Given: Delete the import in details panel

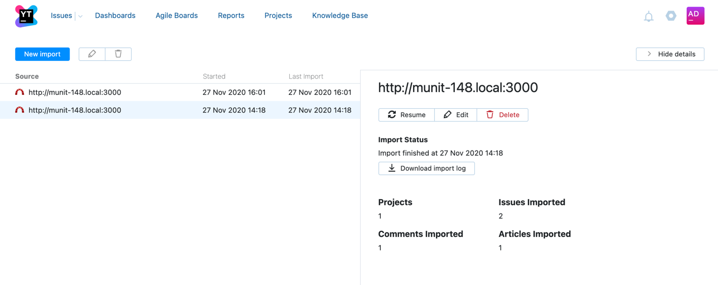Looking at the screenshot, I should pyautogui.click(x=502, y=115).
